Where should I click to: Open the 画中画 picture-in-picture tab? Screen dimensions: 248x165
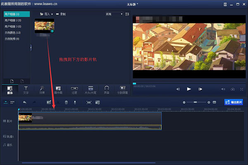pyautogui.click(x=58, y=90)
